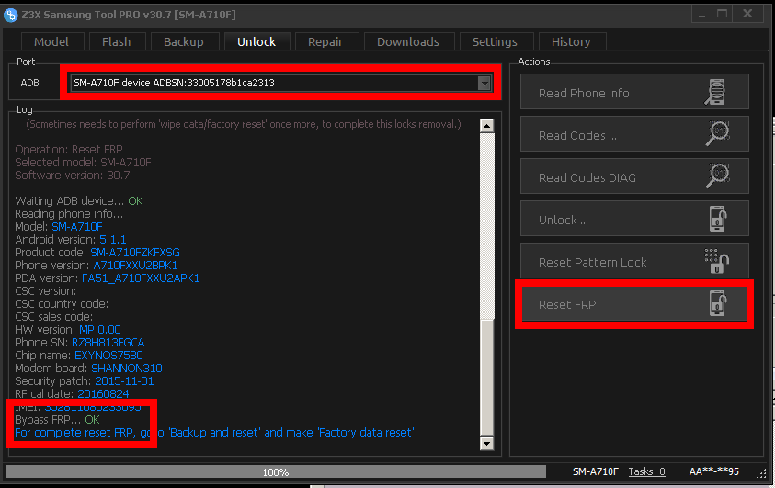
Task: Click log line 'Bypass FRP... OK'
Action: coord(57,420)
